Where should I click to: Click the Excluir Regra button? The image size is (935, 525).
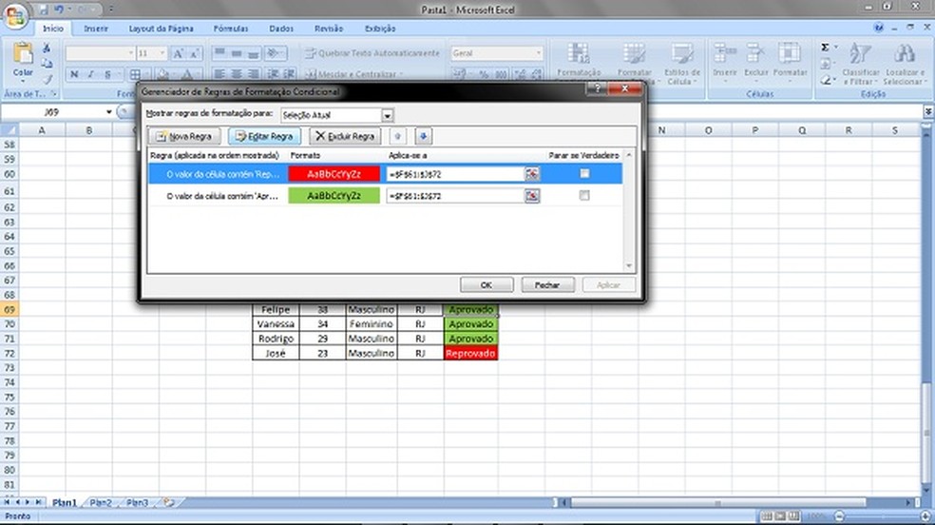point(345,136)
